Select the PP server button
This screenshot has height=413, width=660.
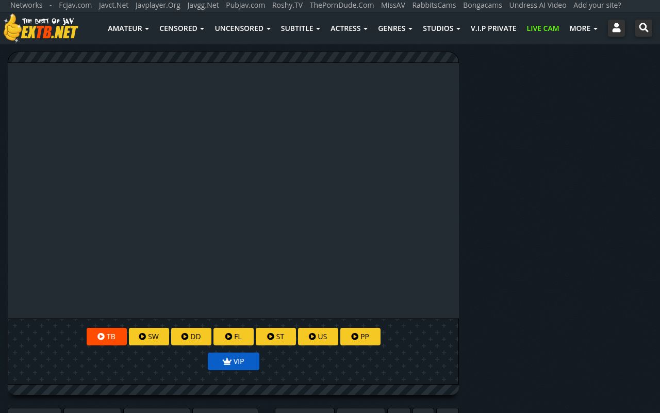360,337
